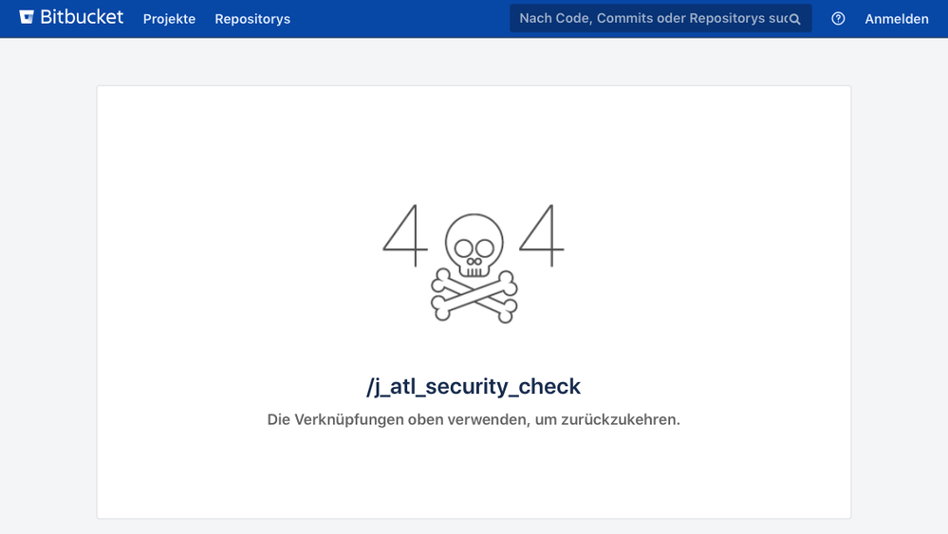The height and width of the screenshot is (534, 948).
Task: Open the Projekte menu item
Action: pyautogui.click(x=169, y=19)
